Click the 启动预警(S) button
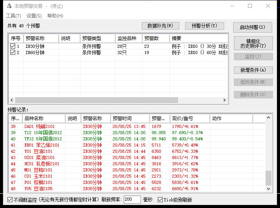The height and width of the screenshot is (208, 280). pos(252,27)
